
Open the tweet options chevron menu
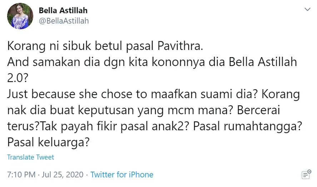307,9
